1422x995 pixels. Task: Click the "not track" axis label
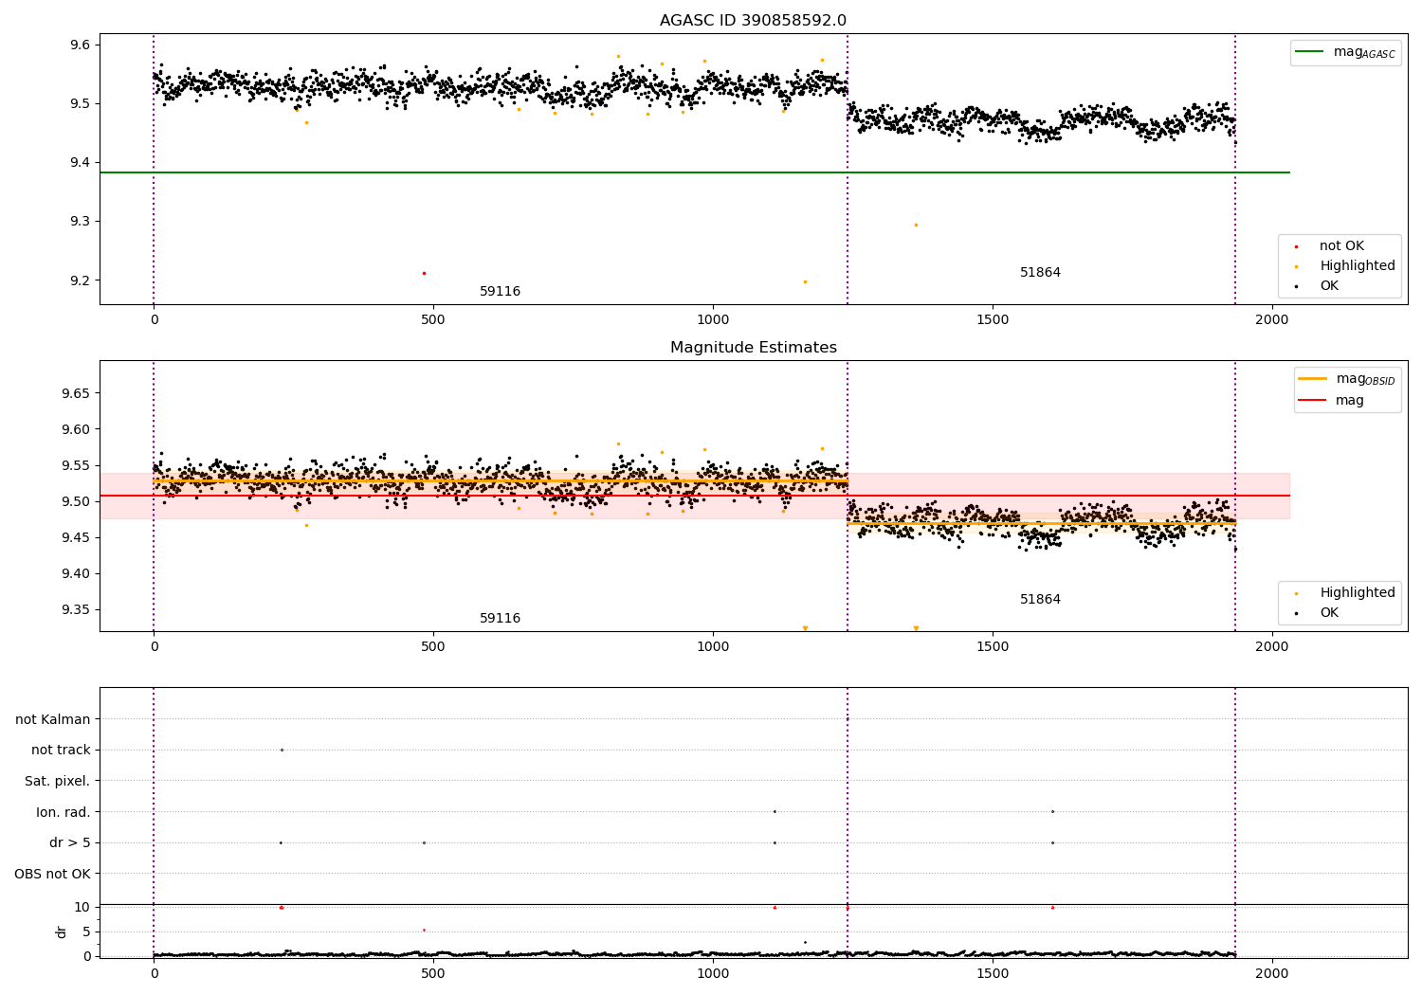pos(61,751)
